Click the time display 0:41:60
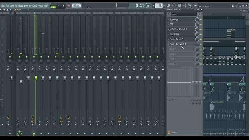 142,6
